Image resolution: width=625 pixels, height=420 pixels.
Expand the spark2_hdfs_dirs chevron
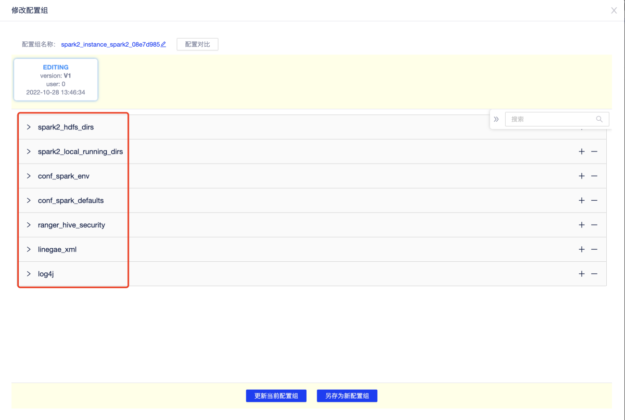click(28, 127)
